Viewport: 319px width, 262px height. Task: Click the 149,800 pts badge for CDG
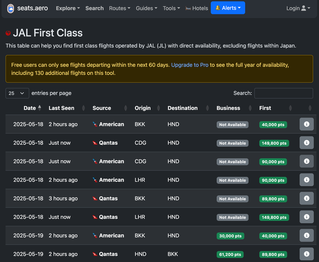coord(274,143)
